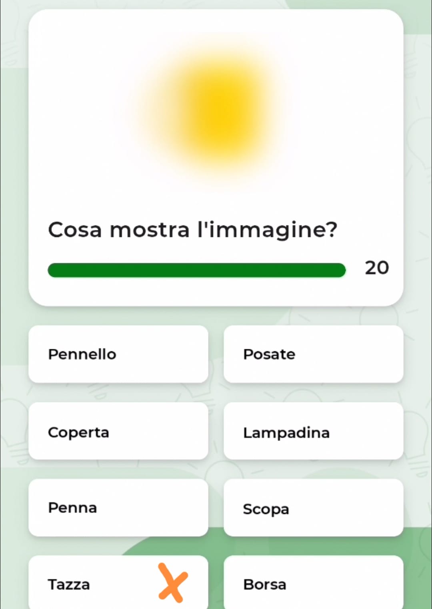Tap the answer meaning blanket

[118, 431]
